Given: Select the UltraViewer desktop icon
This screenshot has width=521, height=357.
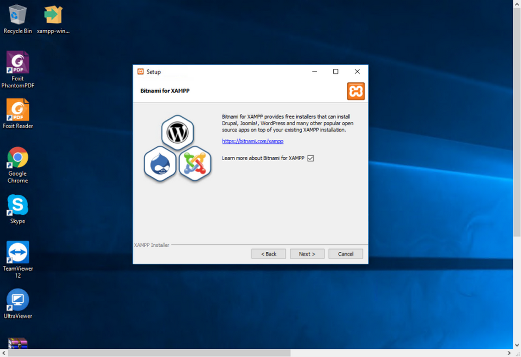Looking at the screenshot, I should pos(17,304).
